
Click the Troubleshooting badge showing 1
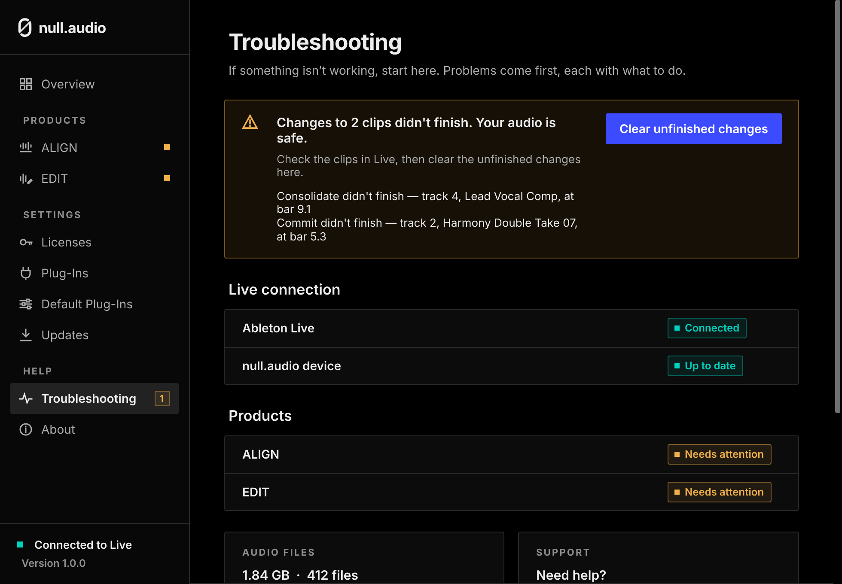tap(162, 398)
